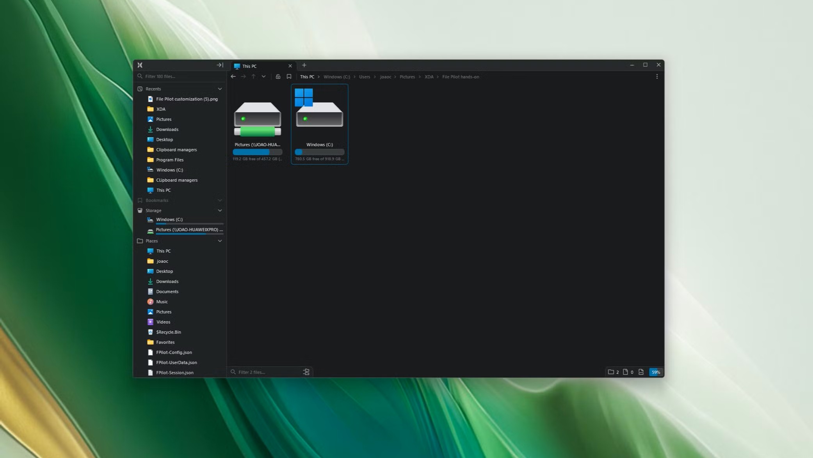813x458 pixels.
Task: Open the navigation history dropdown arrow
Action: 264,77
